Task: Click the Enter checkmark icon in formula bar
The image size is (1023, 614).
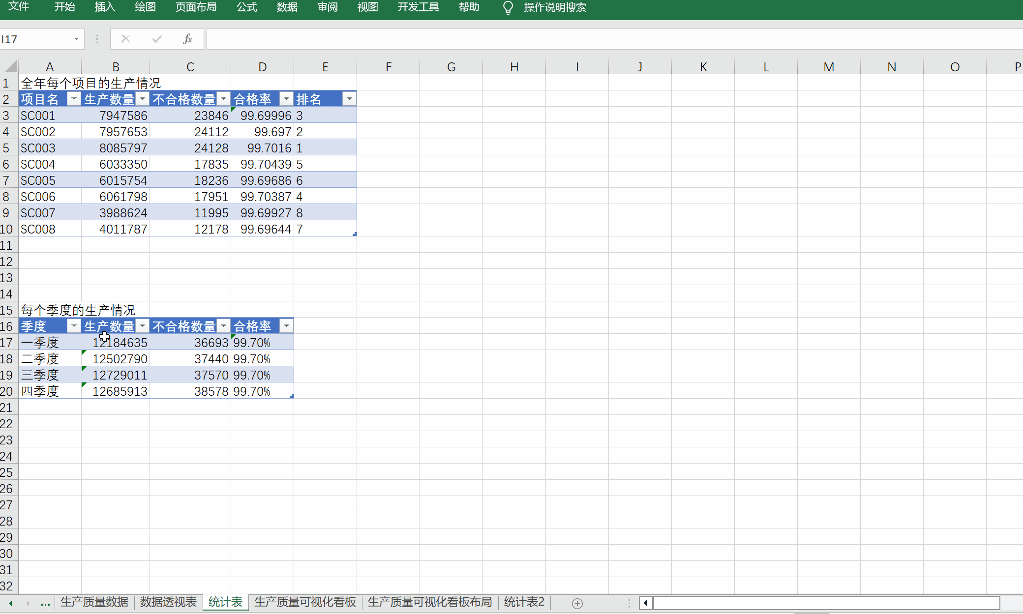Action: point(157,39)
